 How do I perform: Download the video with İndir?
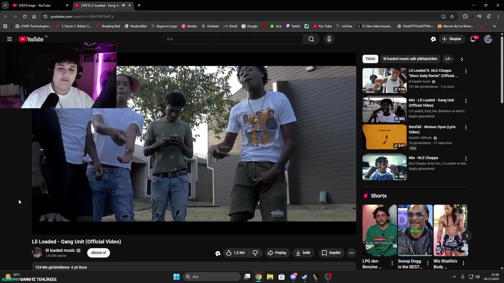[x=303, y=253]
